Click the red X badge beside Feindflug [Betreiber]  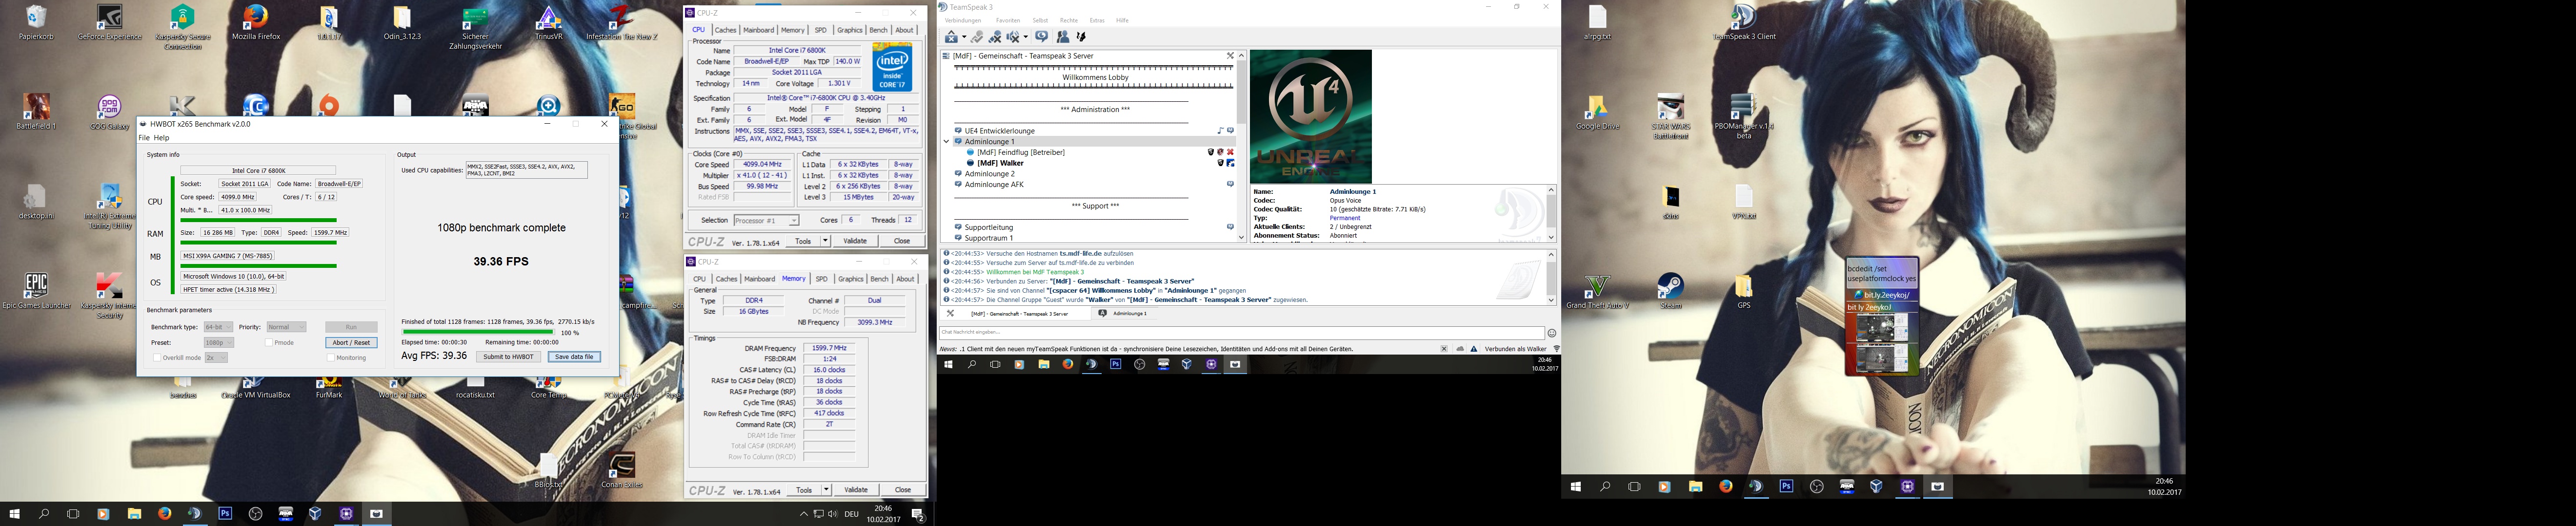pos(1231,153)
